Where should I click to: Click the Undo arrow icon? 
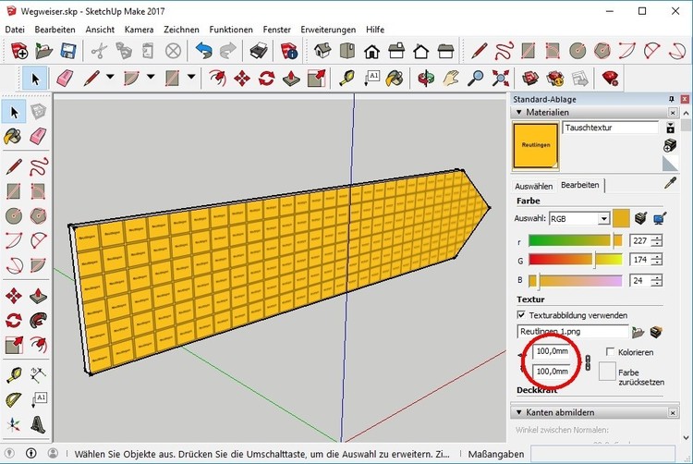pyautogui.click(x=204, y=51)
